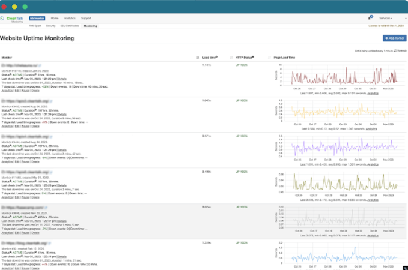Open the Support menu item
Viewport: 408px width, 270px height.
coord(86,18)
